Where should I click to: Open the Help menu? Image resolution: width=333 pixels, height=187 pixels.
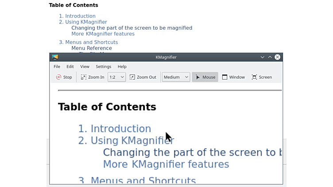point(122,66)
